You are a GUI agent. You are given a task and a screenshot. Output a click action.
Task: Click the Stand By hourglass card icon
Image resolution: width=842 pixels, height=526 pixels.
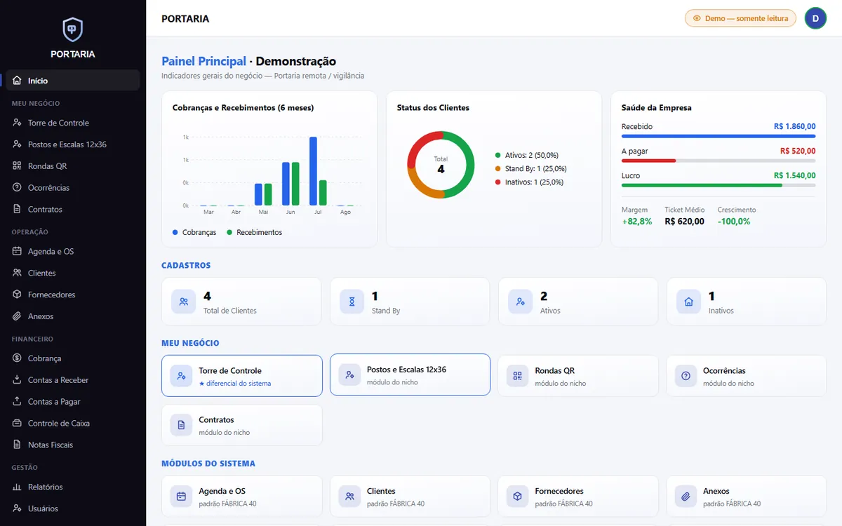click(352, 302)
